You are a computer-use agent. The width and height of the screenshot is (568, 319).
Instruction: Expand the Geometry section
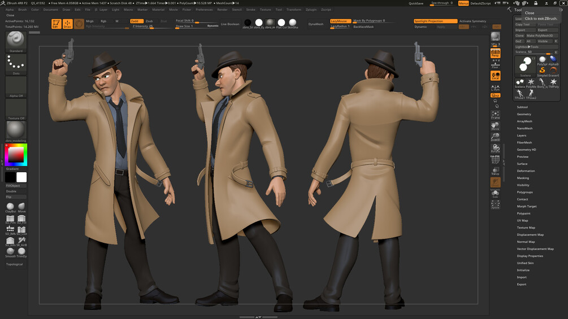pos(524,114)
